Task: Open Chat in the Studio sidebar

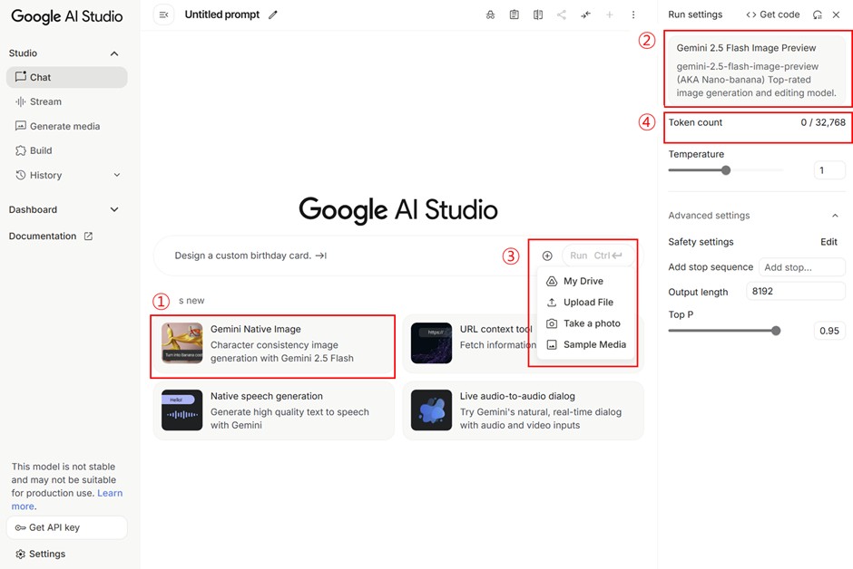Action: pyautogui.click(x=67, y=77)
